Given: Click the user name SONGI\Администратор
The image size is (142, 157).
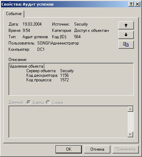Looking at the screenshot, I should [58, 43].
